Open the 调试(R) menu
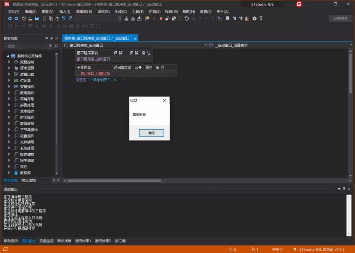355x253 pixels. 104,12
